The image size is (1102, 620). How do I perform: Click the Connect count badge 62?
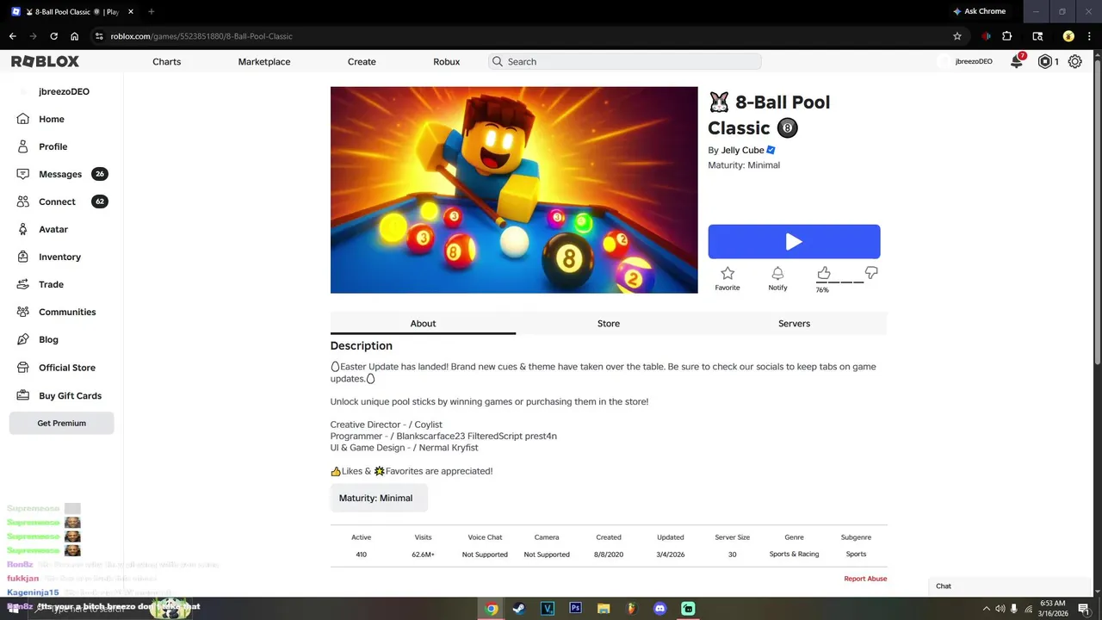point(100,201)
